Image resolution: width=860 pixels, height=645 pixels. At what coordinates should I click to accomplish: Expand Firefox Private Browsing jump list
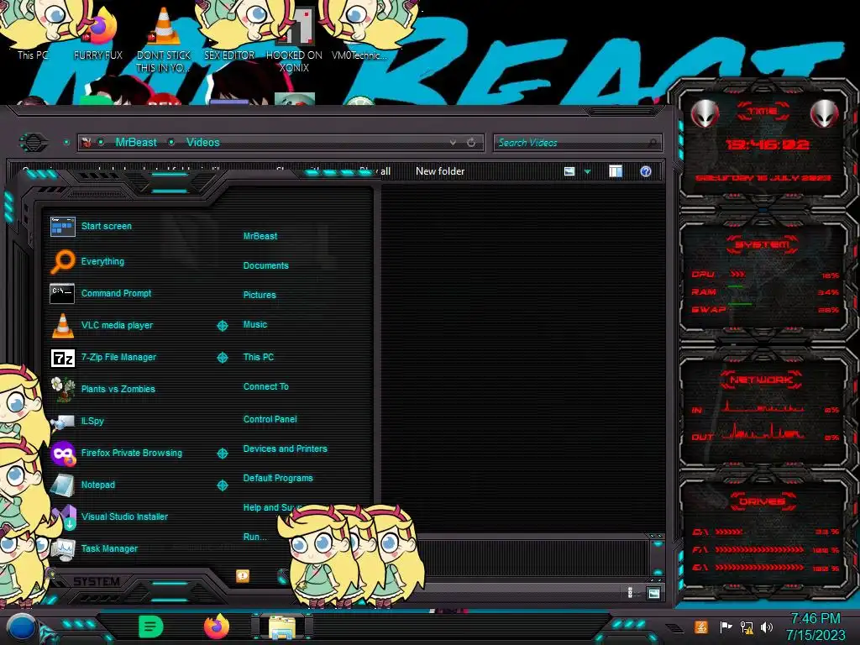point(222,453)
